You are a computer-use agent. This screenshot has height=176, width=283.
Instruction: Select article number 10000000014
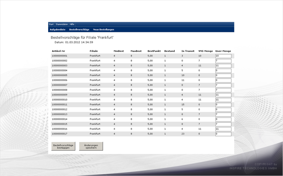tap(59, 119)
